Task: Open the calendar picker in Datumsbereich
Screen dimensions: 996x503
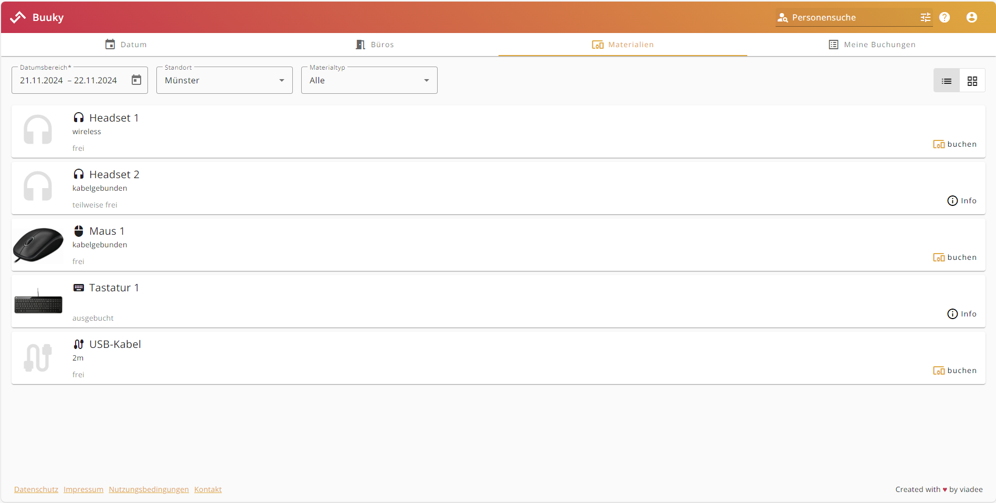Action: [x=136, y=80]
